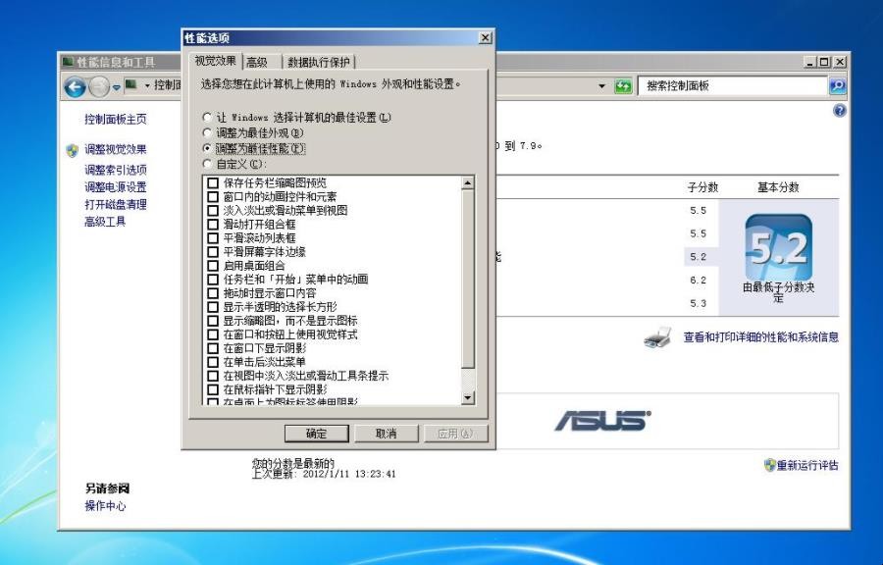
Task: Toggle 启用桌面组合 checkbox
Action: tap(213, 266)
